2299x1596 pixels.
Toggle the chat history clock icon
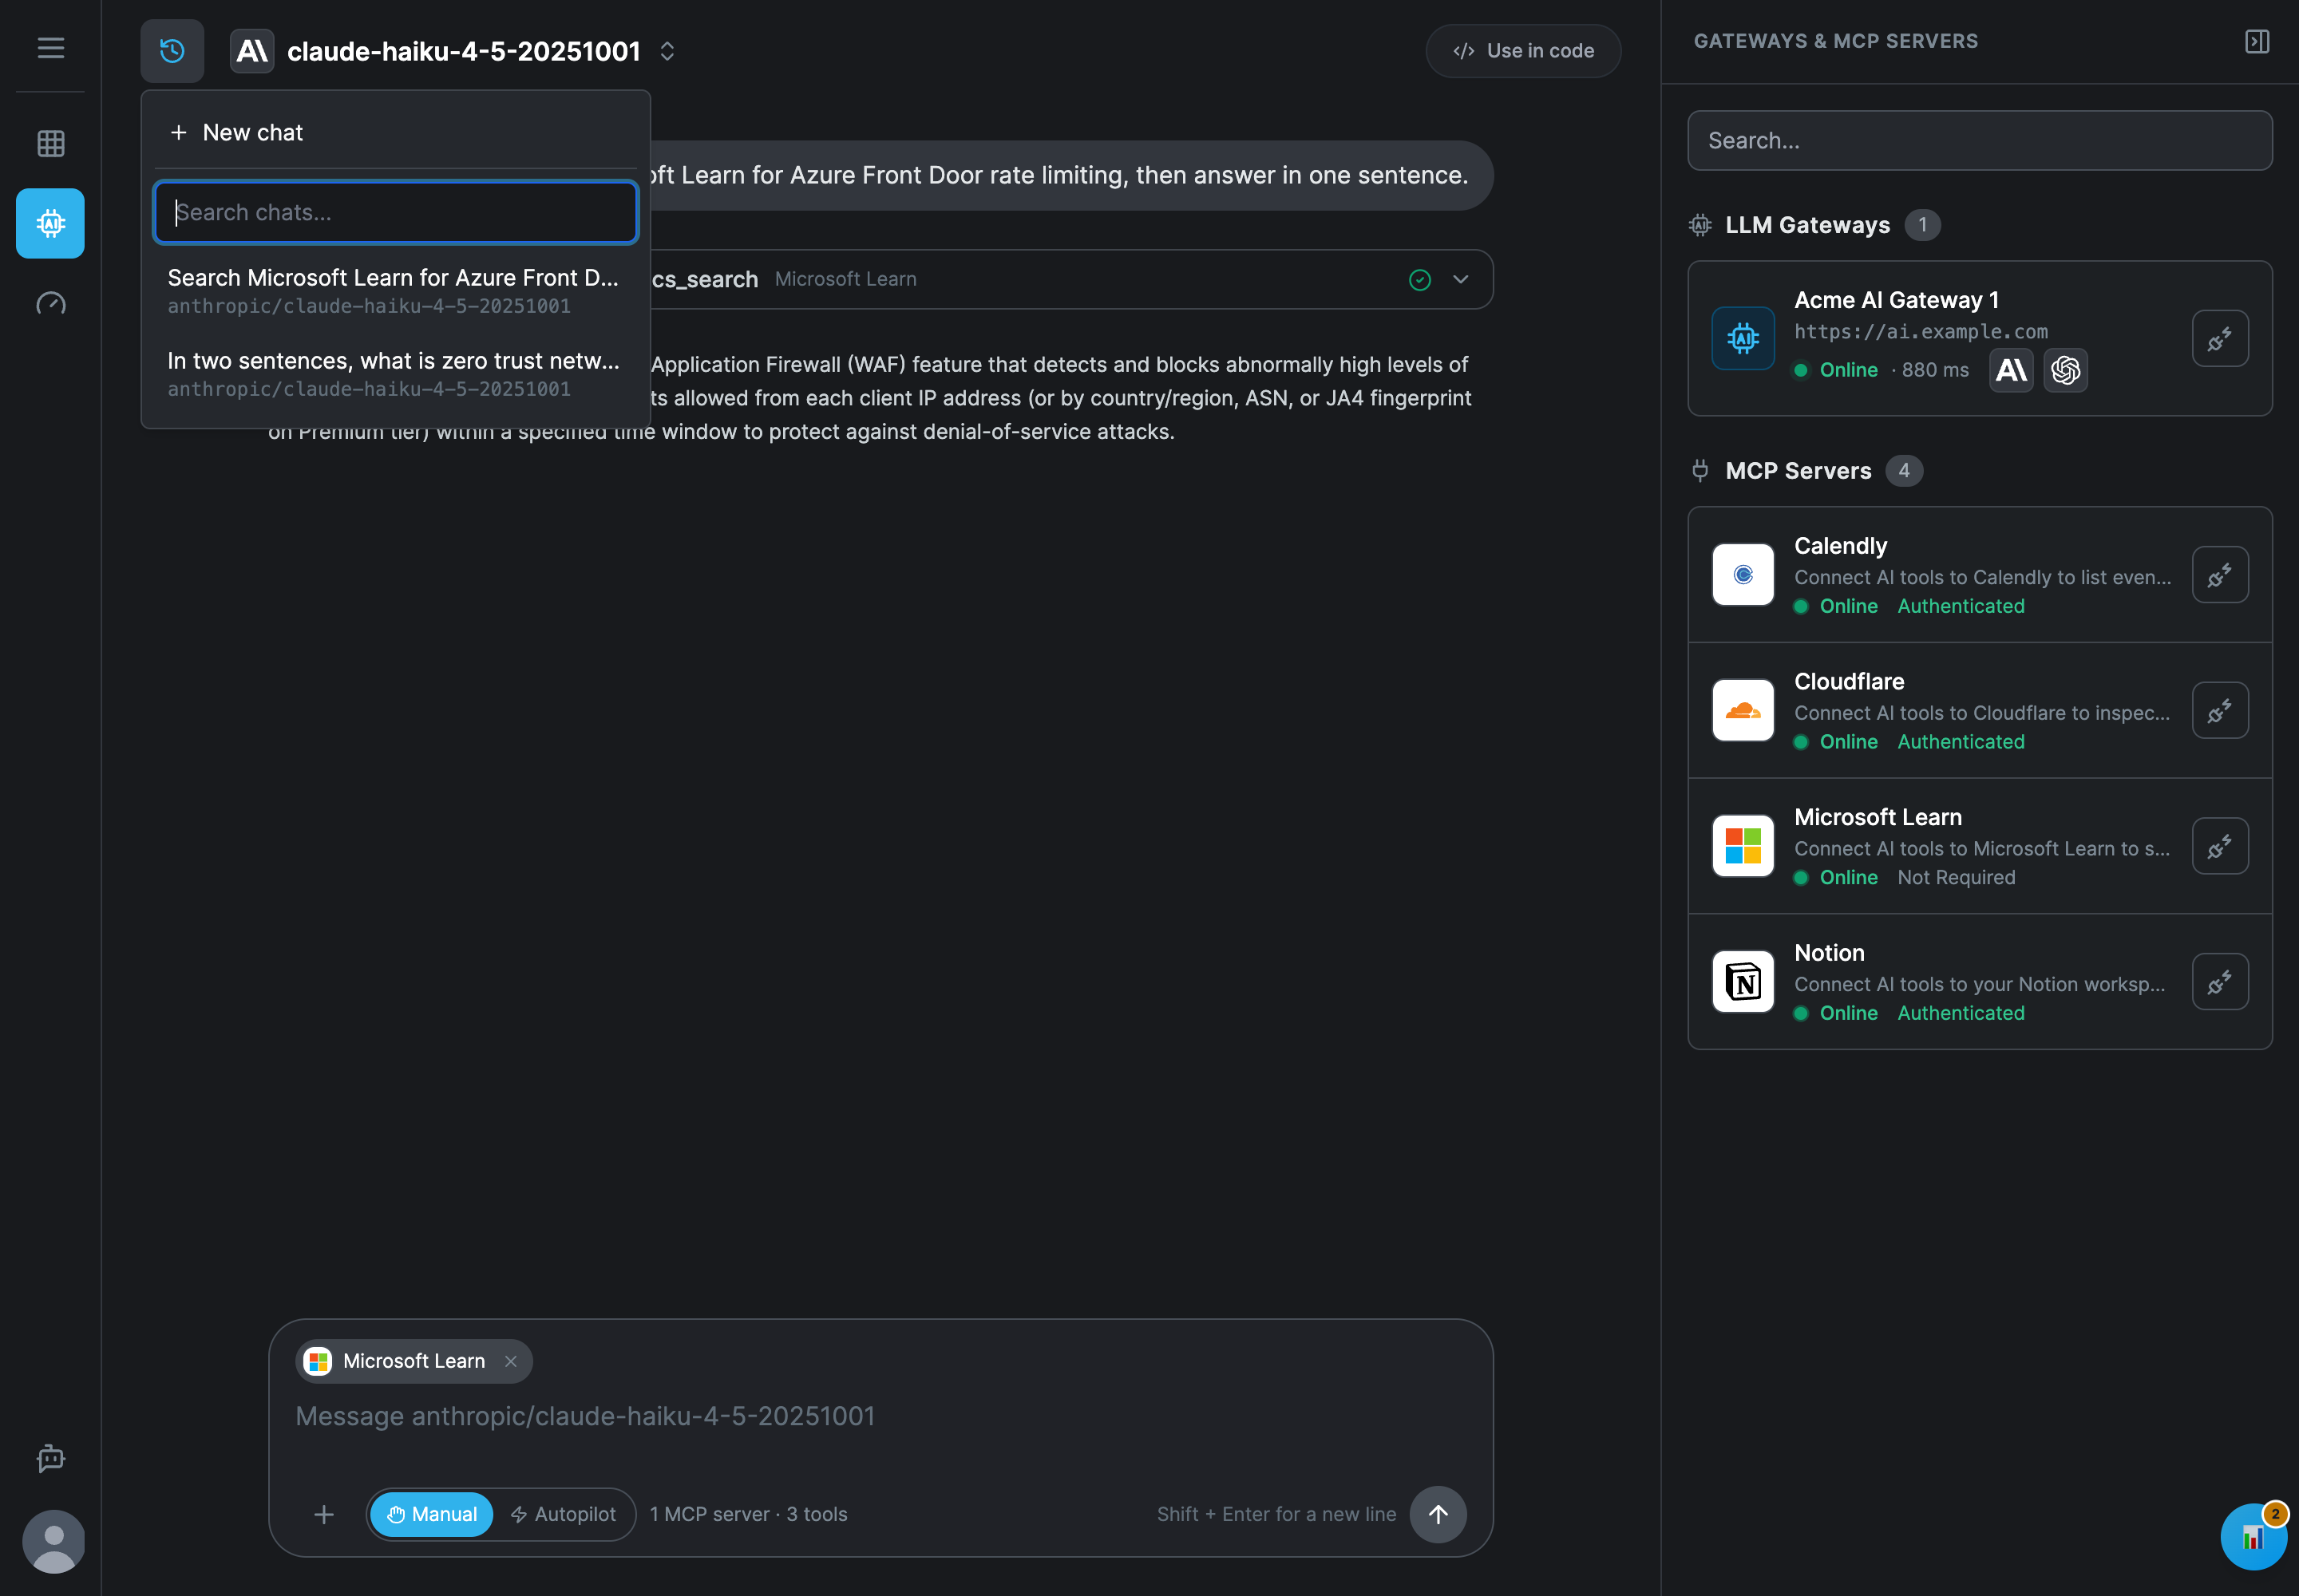click(x=172, y=51)
